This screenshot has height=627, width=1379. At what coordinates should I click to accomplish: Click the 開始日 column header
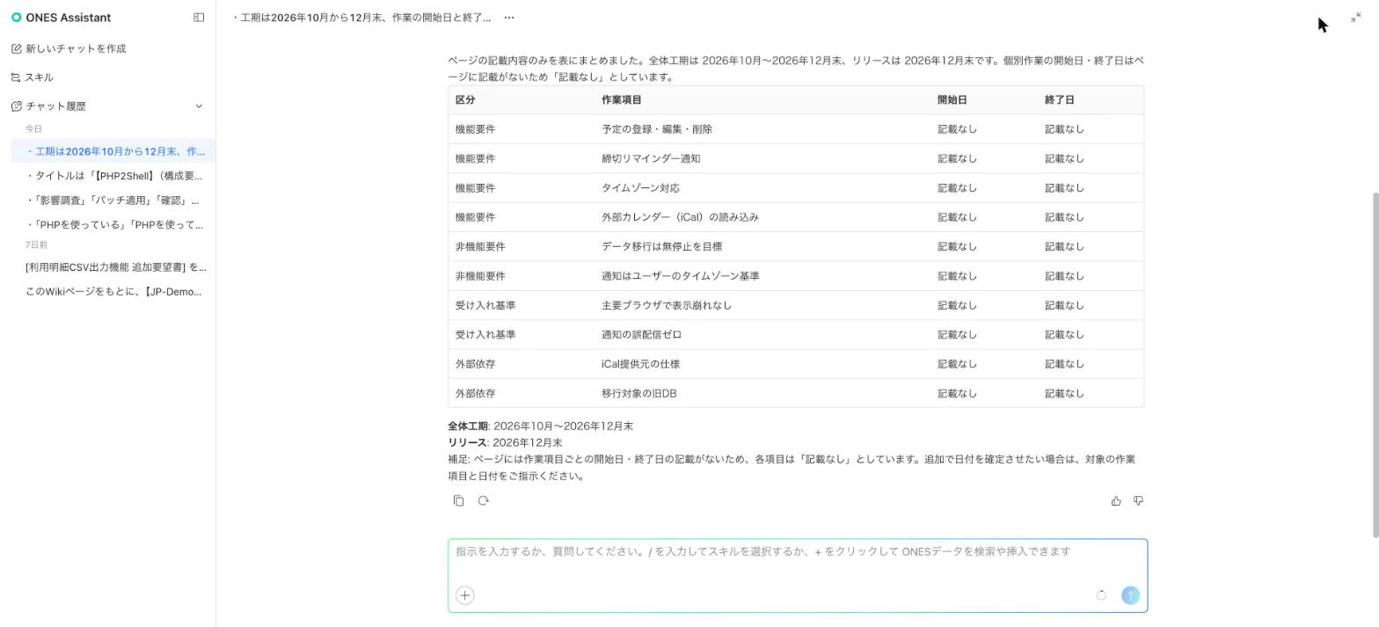[952, 100]
